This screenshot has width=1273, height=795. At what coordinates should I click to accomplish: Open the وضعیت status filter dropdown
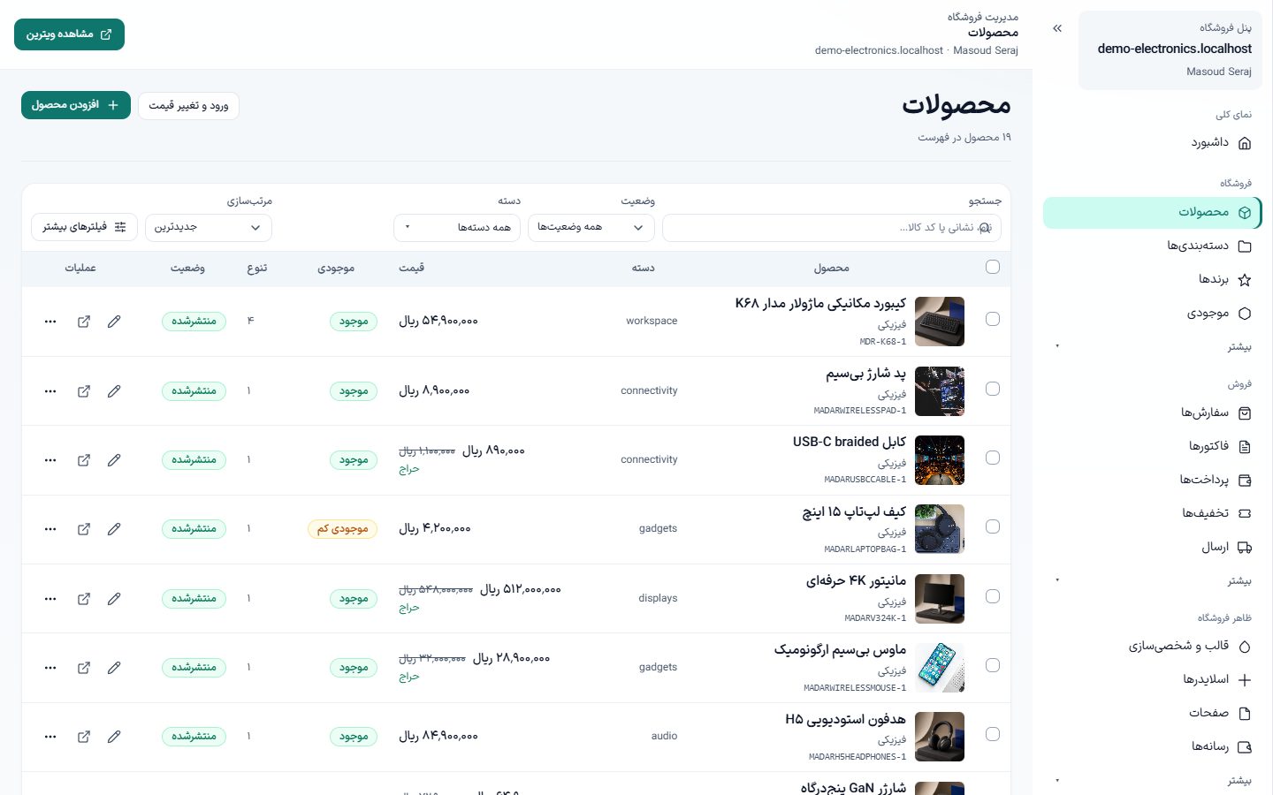pyautogui.click(x=591, y=228)
